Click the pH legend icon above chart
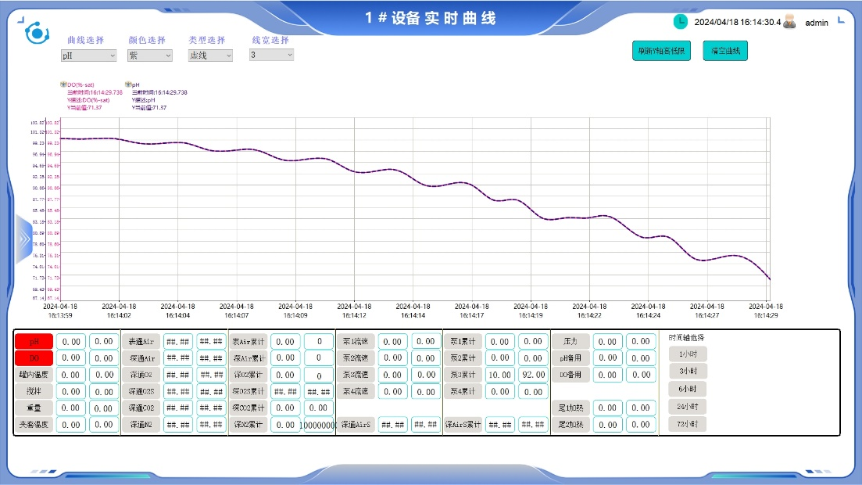The height and width of the screenshot is (485, 862). click(x=128, y=84)
